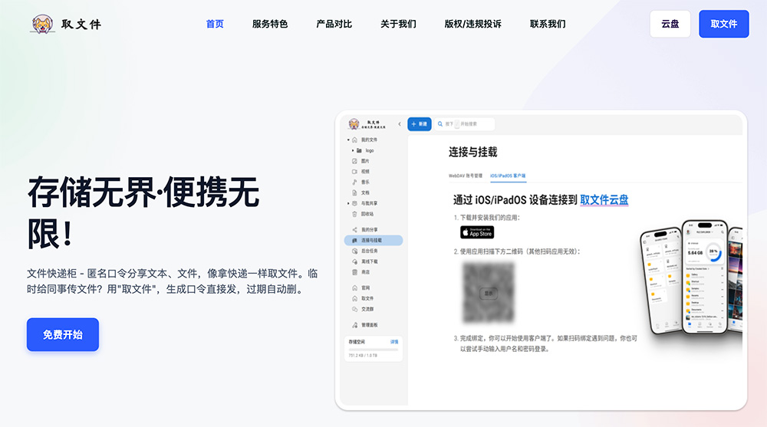The image size is (767, 427).
Task: Expand the 与我共享 tree arrow in the preview
Action: coord(348,203)
